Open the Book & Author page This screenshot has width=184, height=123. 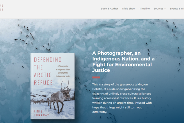(x=109, y=9)
